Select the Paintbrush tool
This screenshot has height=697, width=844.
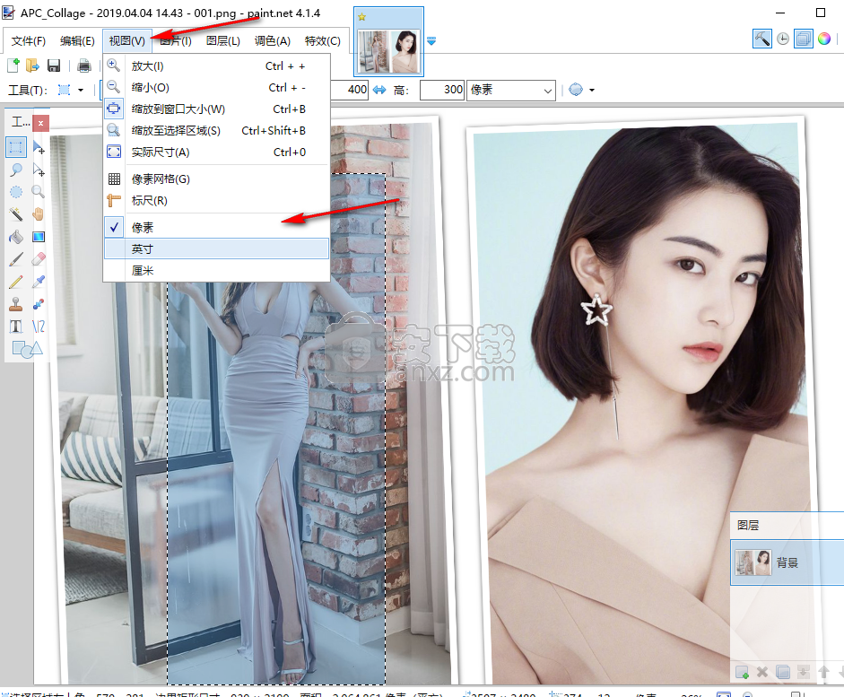[16, 259]
